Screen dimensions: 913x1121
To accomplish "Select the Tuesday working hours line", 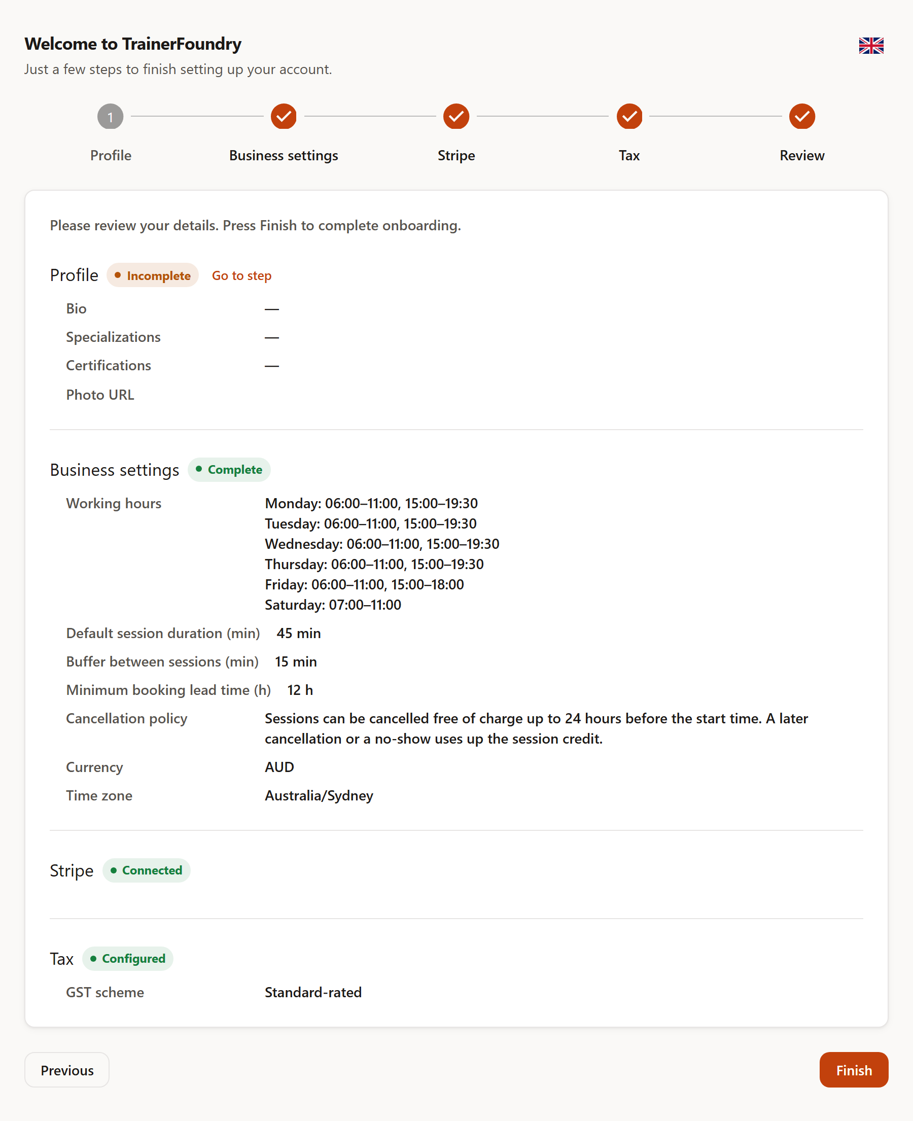I will click(x=371, y=523).
